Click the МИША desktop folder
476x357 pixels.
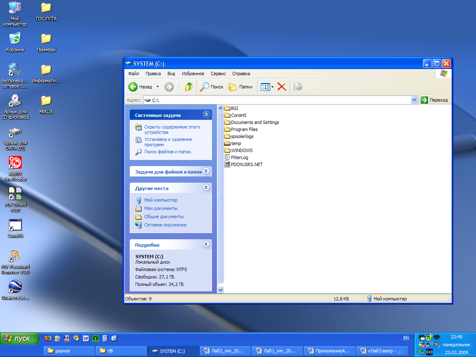(46, 105)
